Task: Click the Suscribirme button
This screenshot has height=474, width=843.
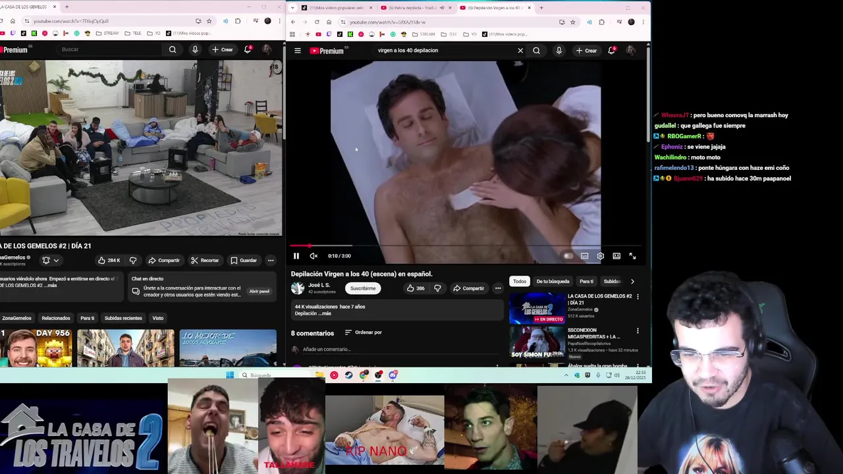Action: (363, 288)
